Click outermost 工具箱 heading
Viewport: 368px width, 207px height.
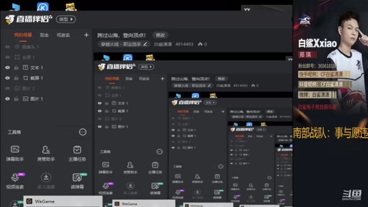pyautogui.click(x=14, y=132)
